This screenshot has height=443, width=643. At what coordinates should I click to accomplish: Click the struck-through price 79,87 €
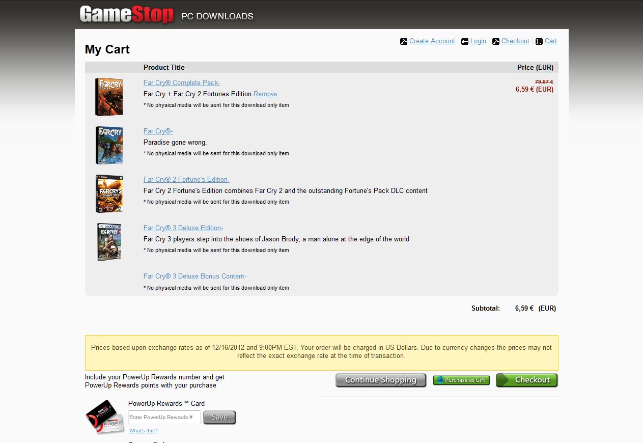click(544, 81)
